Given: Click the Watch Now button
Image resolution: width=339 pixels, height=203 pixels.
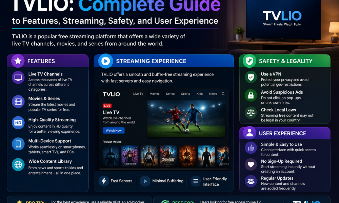Looking at the screenshot, I should [114, 131].
